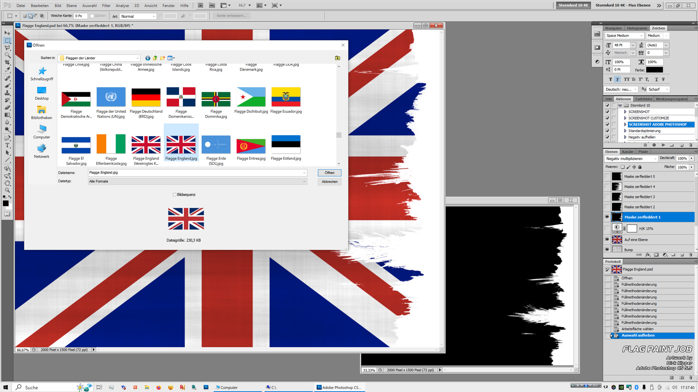Screen dimensions: 698x392
Task: Select the Gradient tool
Action: point(7,115)
